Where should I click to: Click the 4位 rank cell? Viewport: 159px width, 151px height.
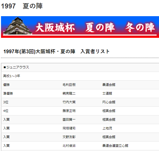pos(6,111)
